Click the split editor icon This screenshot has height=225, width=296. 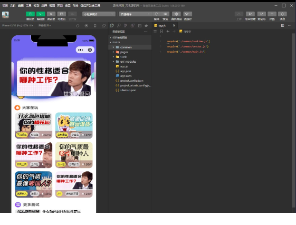click(x=282, y=25)
